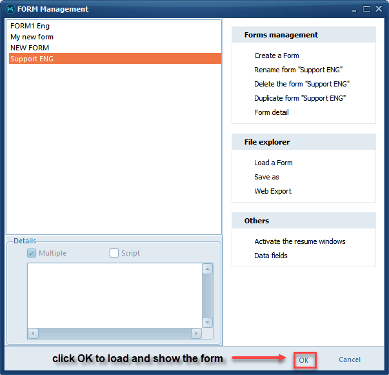Choose Load a Form
Image resolution: width=389 pixels, height=375 pixels.
coord(274,163)
